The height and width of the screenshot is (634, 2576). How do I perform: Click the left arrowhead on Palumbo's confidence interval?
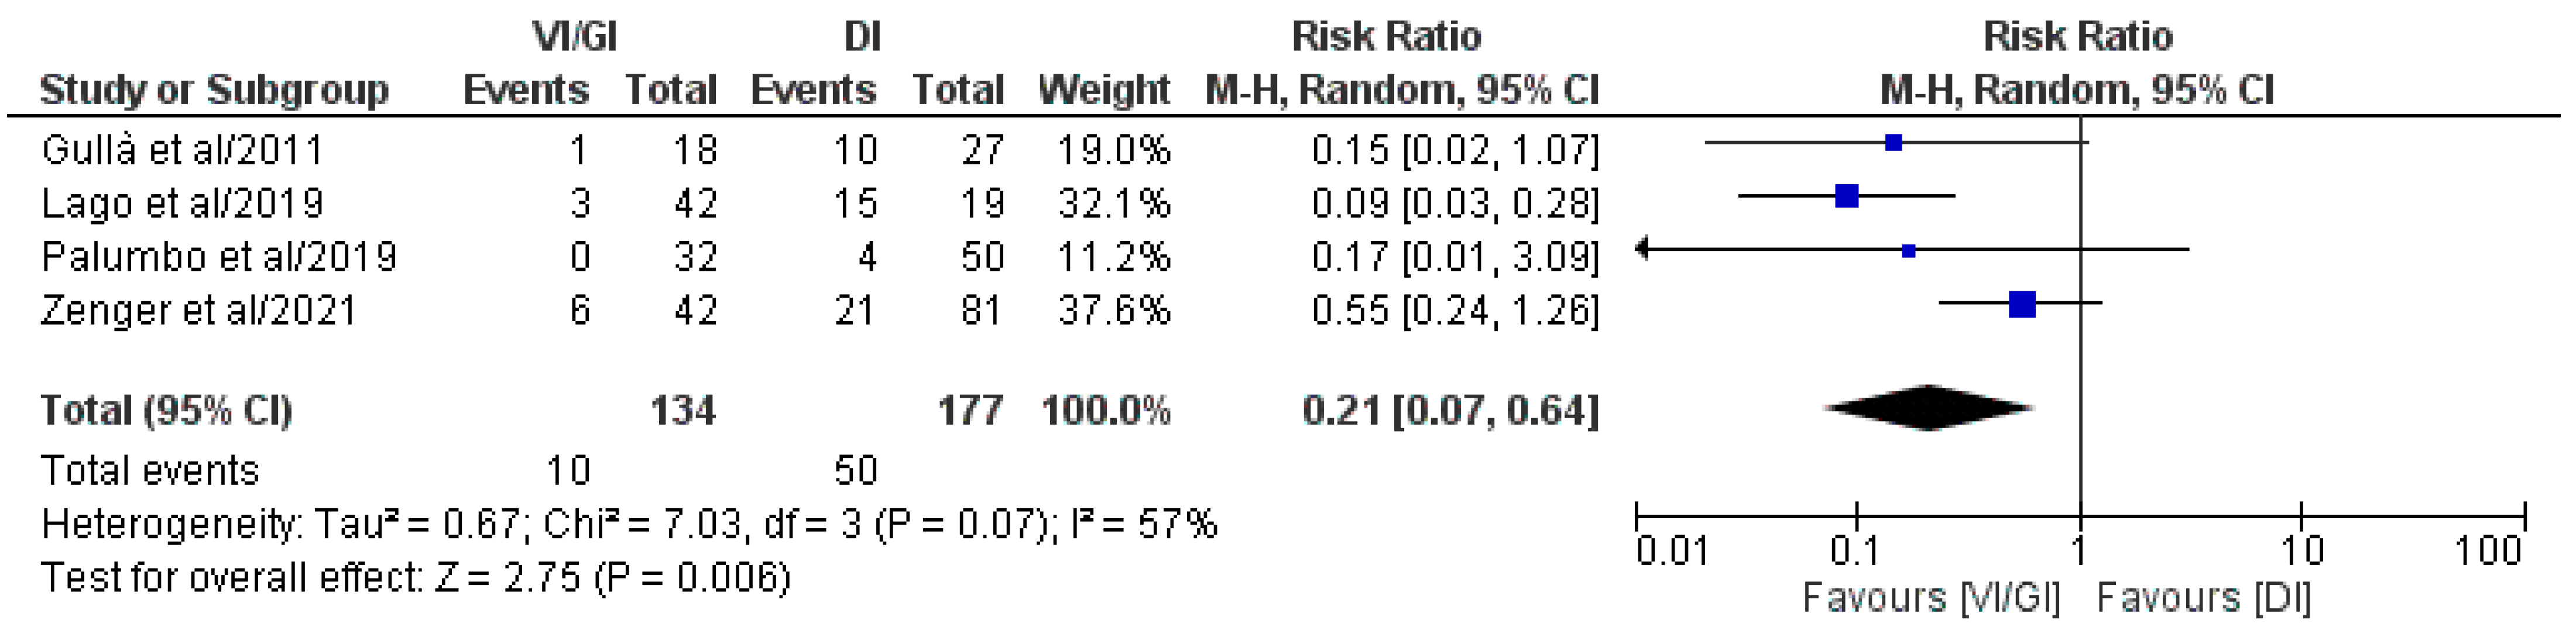click(x=1642, y=250)
